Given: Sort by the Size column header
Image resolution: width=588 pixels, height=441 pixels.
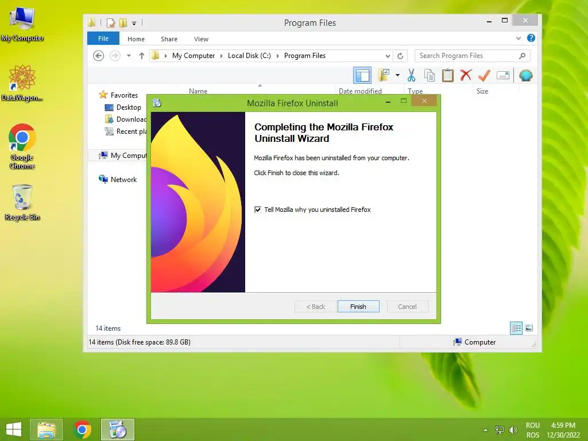Looking at the screenshot, I should coord(482,91).
